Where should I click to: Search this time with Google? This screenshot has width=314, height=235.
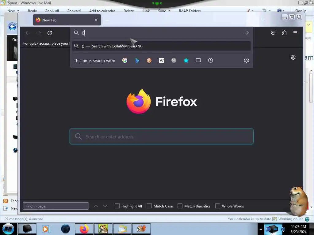pos(125,60)
